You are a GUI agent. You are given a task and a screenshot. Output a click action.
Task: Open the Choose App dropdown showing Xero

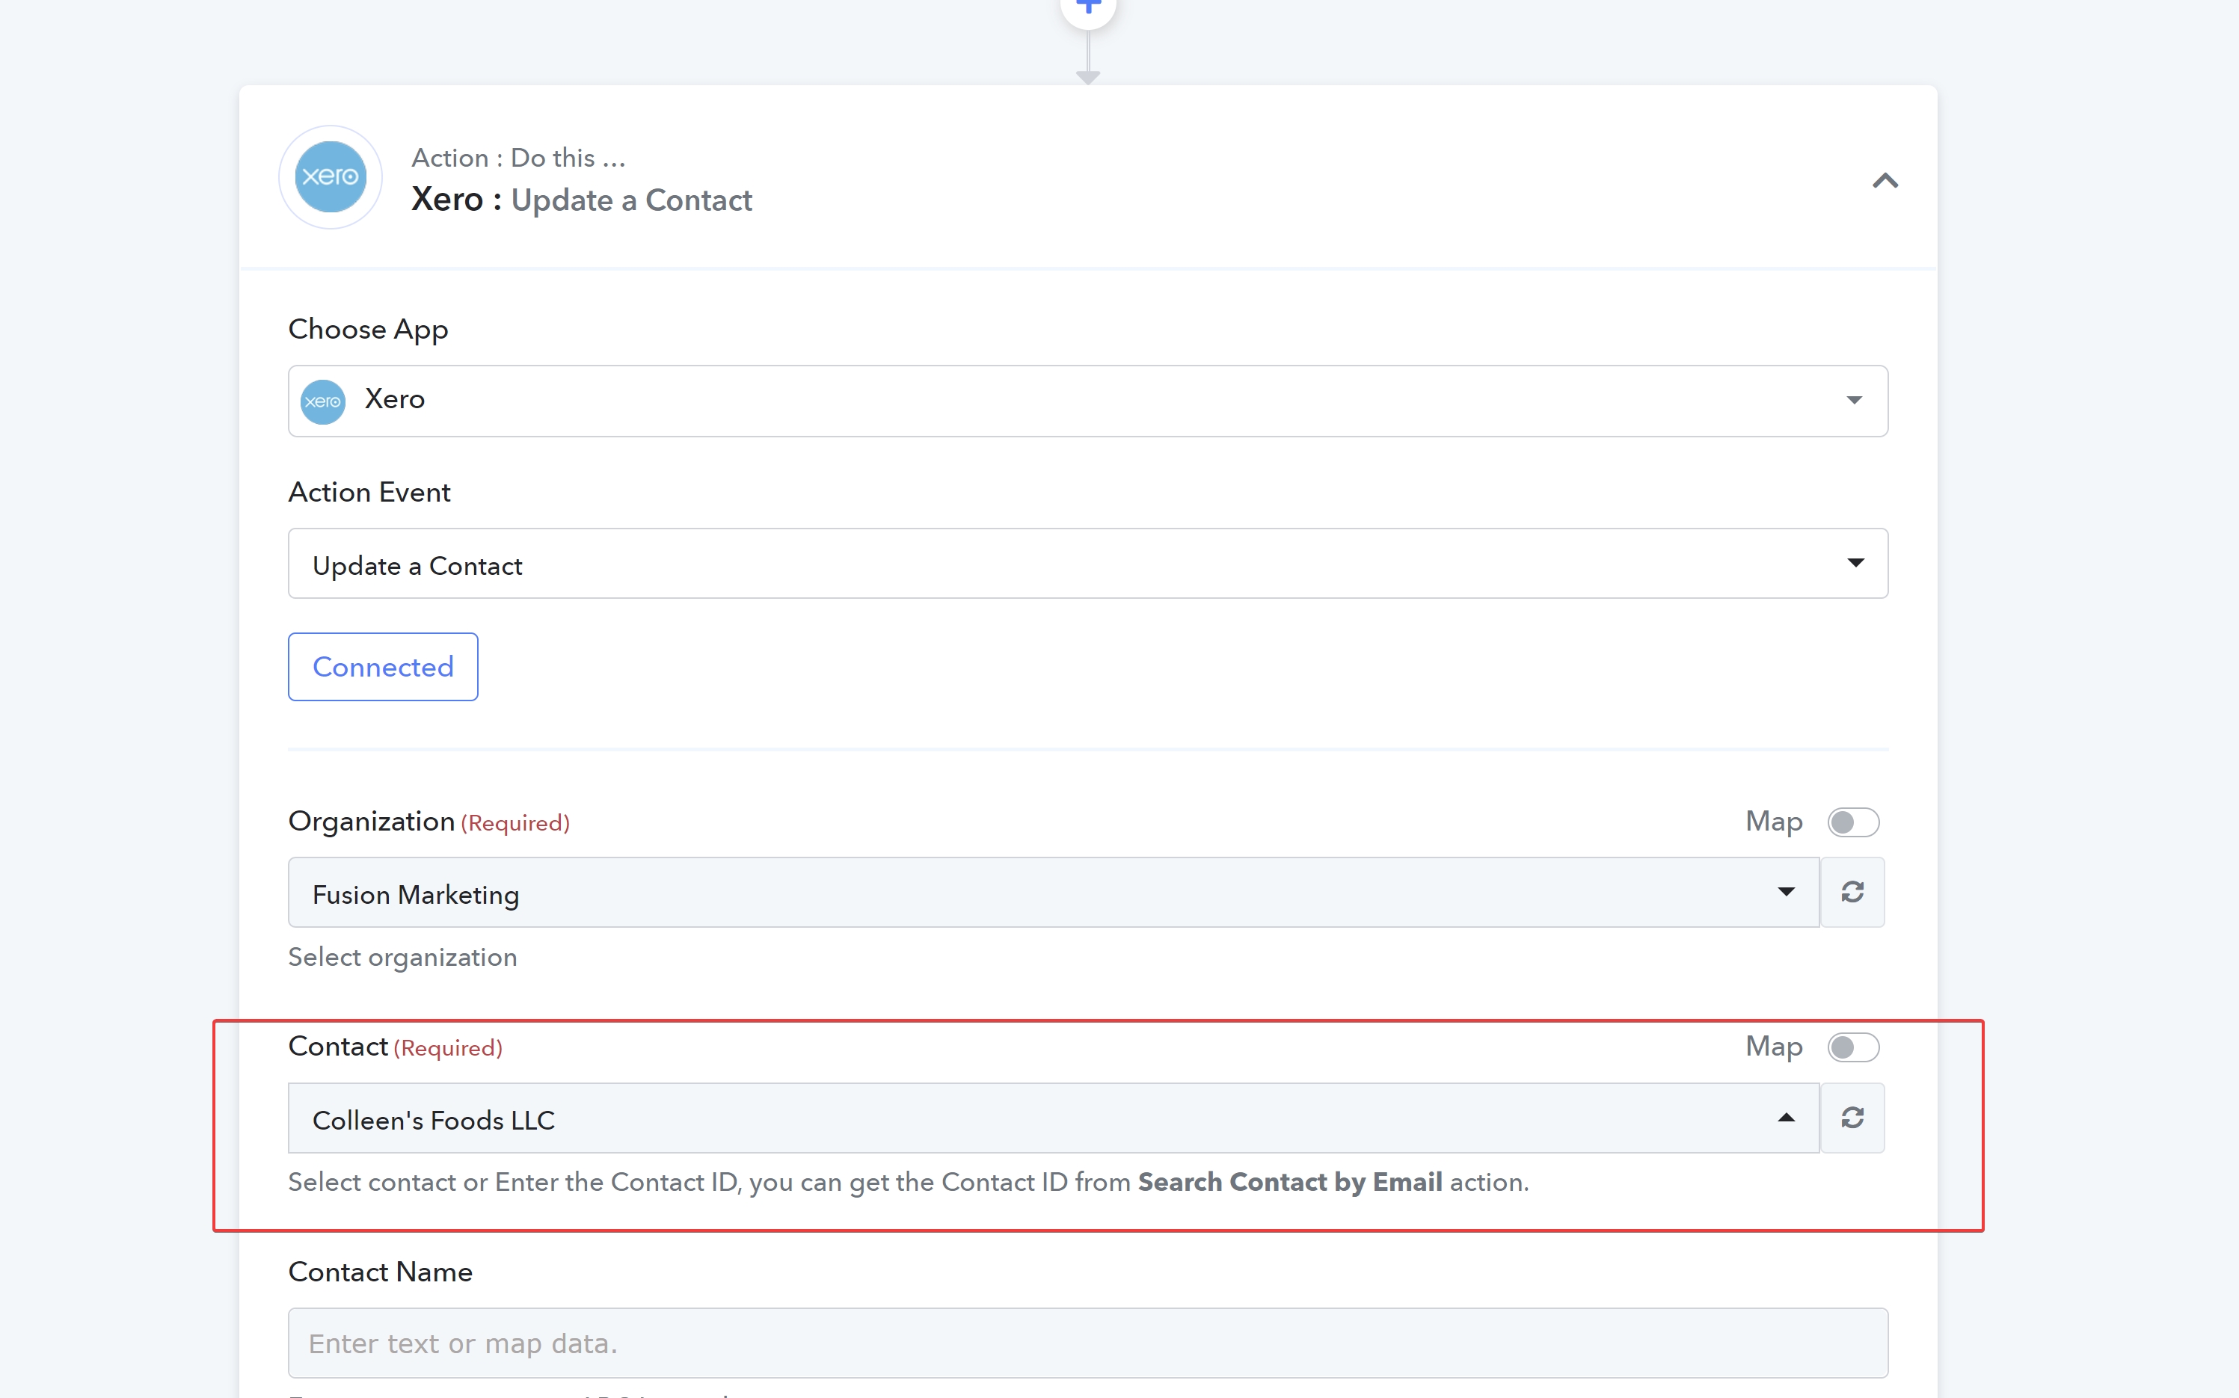coord(1087,401)
